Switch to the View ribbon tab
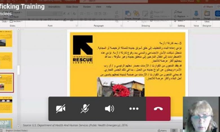220x132 pixels. tap(98, 7)
